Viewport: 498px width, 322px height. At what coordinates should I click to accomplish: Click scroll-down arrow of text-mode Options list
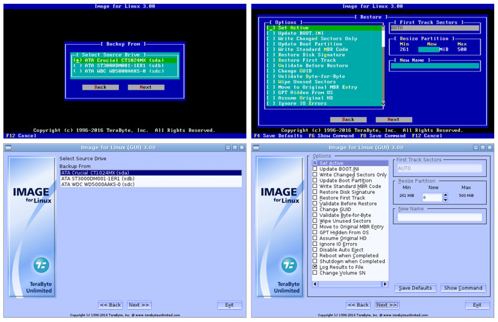pos(383,103)
